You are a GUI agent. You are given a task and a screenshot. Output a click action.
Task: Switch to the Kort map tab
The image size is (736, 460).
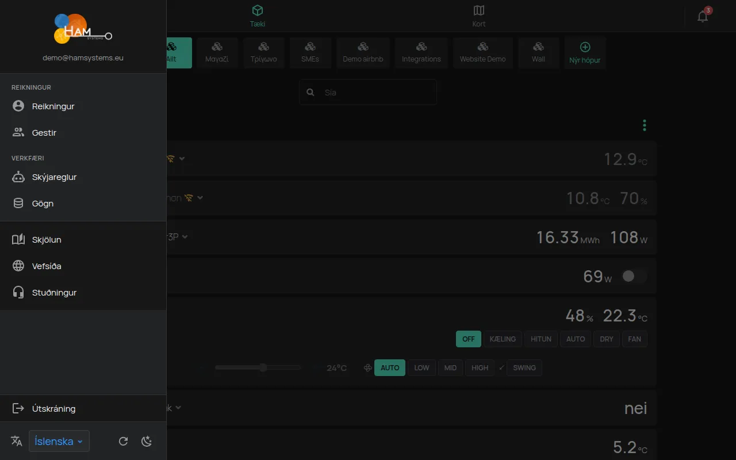(x=479, y=16)
